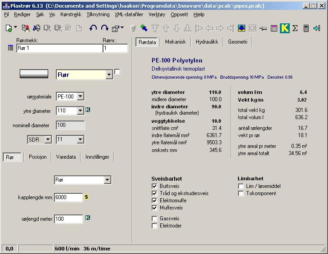Click the go-to-first left arrow icon
This screenshot has width=328, height=254.
198,28
